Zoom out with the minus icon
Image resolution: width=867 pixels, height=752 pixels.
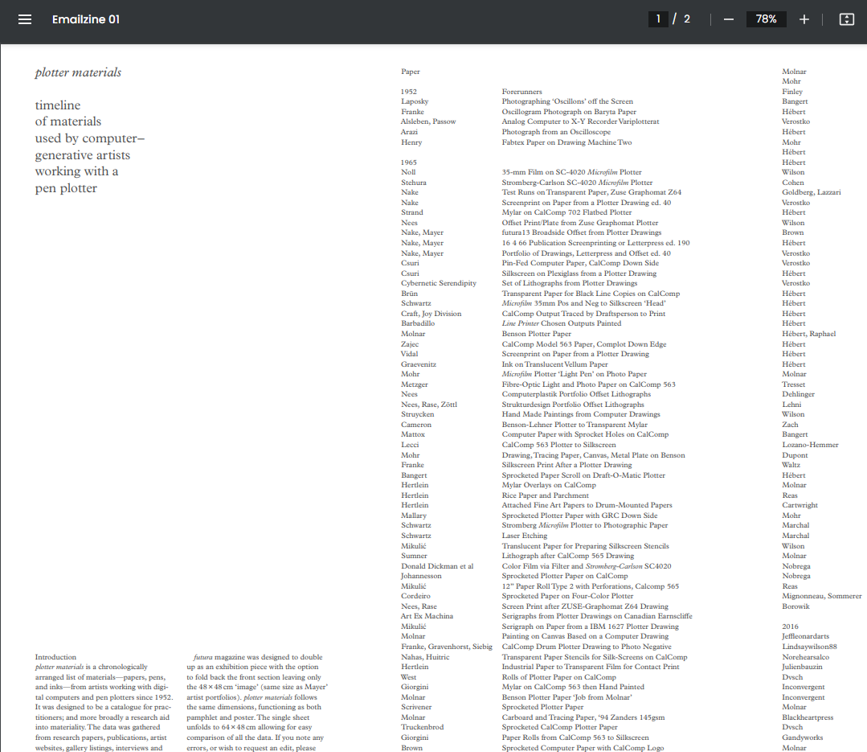(729, 19)
